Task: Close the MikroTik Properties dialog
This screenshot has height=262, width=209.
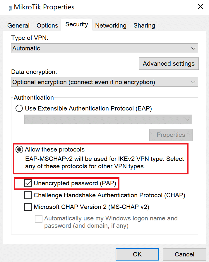Action: (x=200, y=7)
